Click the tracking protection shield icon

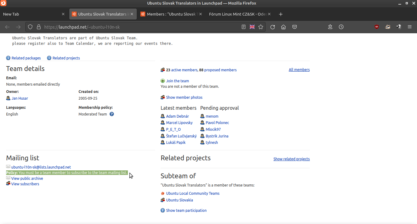tap(30, 27)
